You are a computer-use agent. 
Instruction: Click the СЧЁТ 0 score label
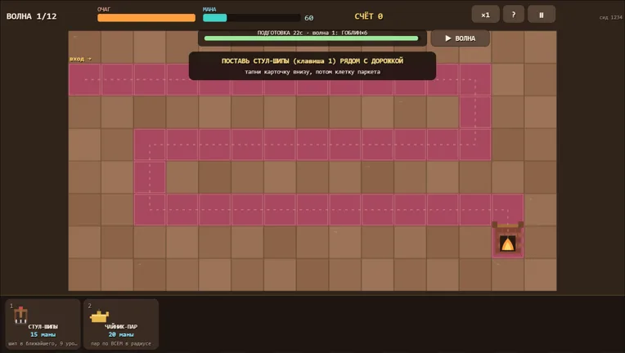pos(369,16)
